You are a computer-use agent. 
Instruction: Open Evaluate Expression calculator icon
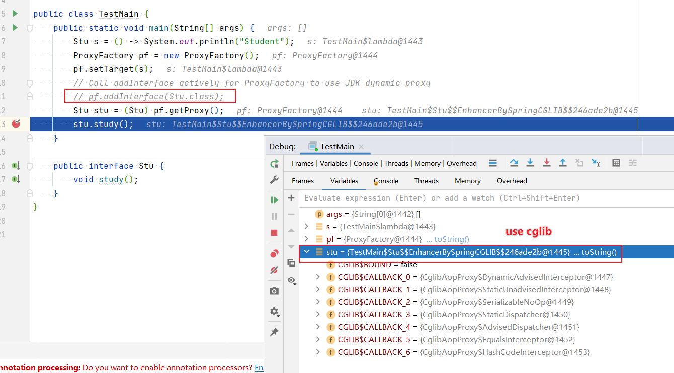click(616, 163)
